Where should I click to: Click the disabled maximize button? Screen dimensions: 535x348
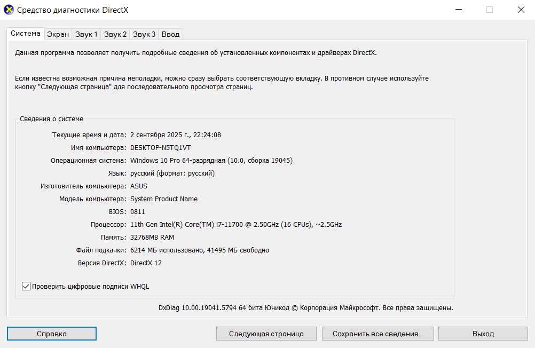pos(490,10)
